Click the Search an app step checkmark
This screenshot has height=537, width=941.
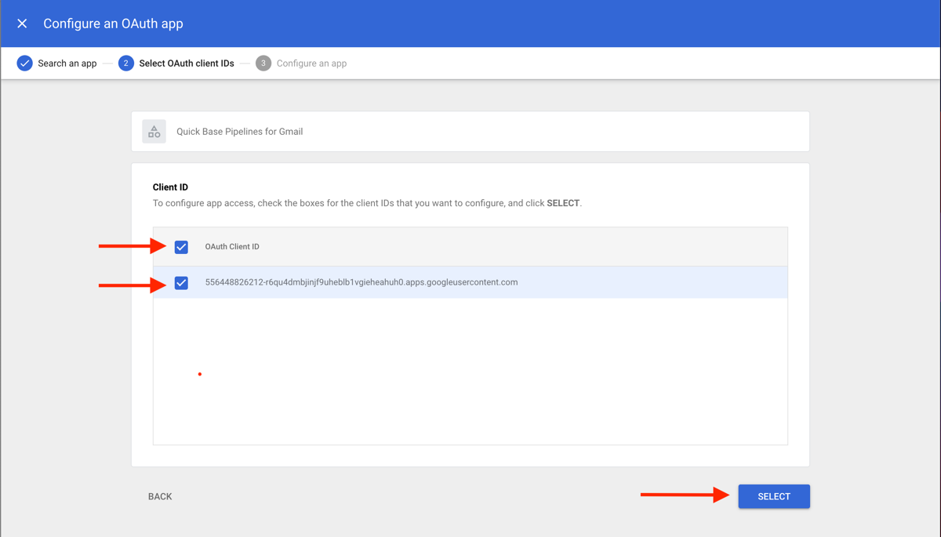pos(25,63)
